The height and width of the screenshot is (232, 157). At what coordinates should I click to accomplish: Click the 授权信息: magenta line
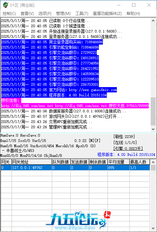pyautogui.click(x=11, y=101)
